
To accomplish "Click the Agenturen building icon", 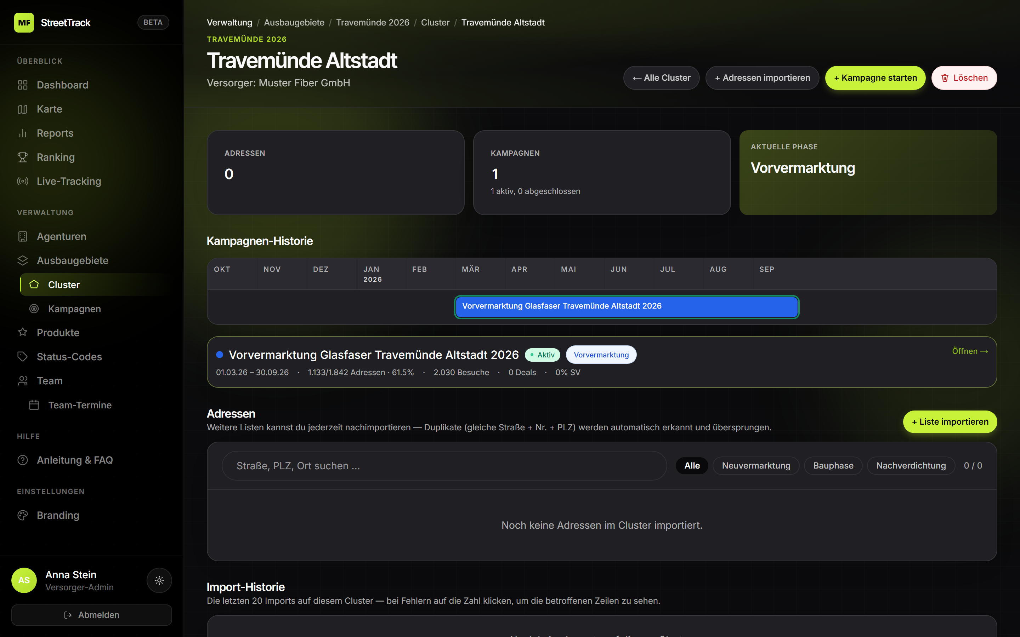I will 23,236.
